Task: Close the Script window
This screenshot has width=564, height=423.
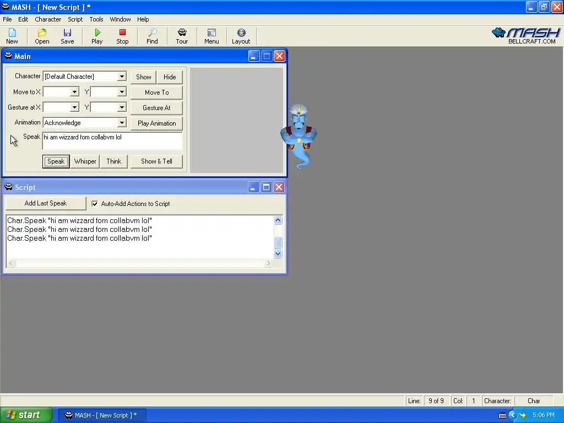Action: tap(279, 187)
